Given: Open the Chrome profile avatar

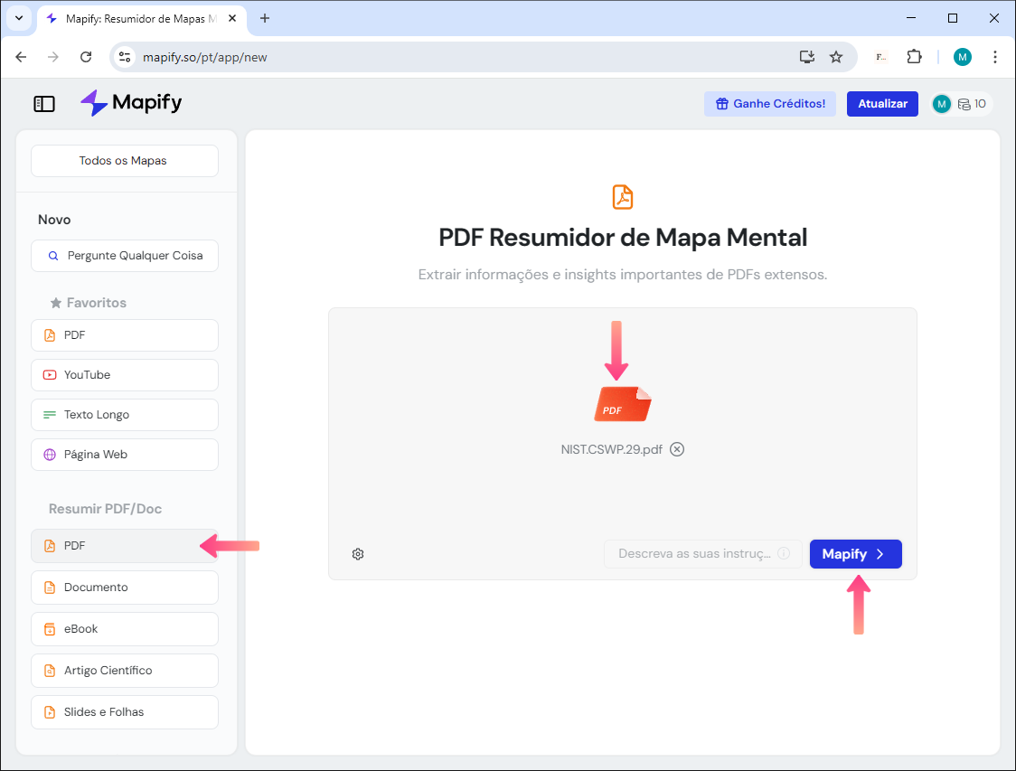Looking at the screenshot, I should (x=963, y=57).
